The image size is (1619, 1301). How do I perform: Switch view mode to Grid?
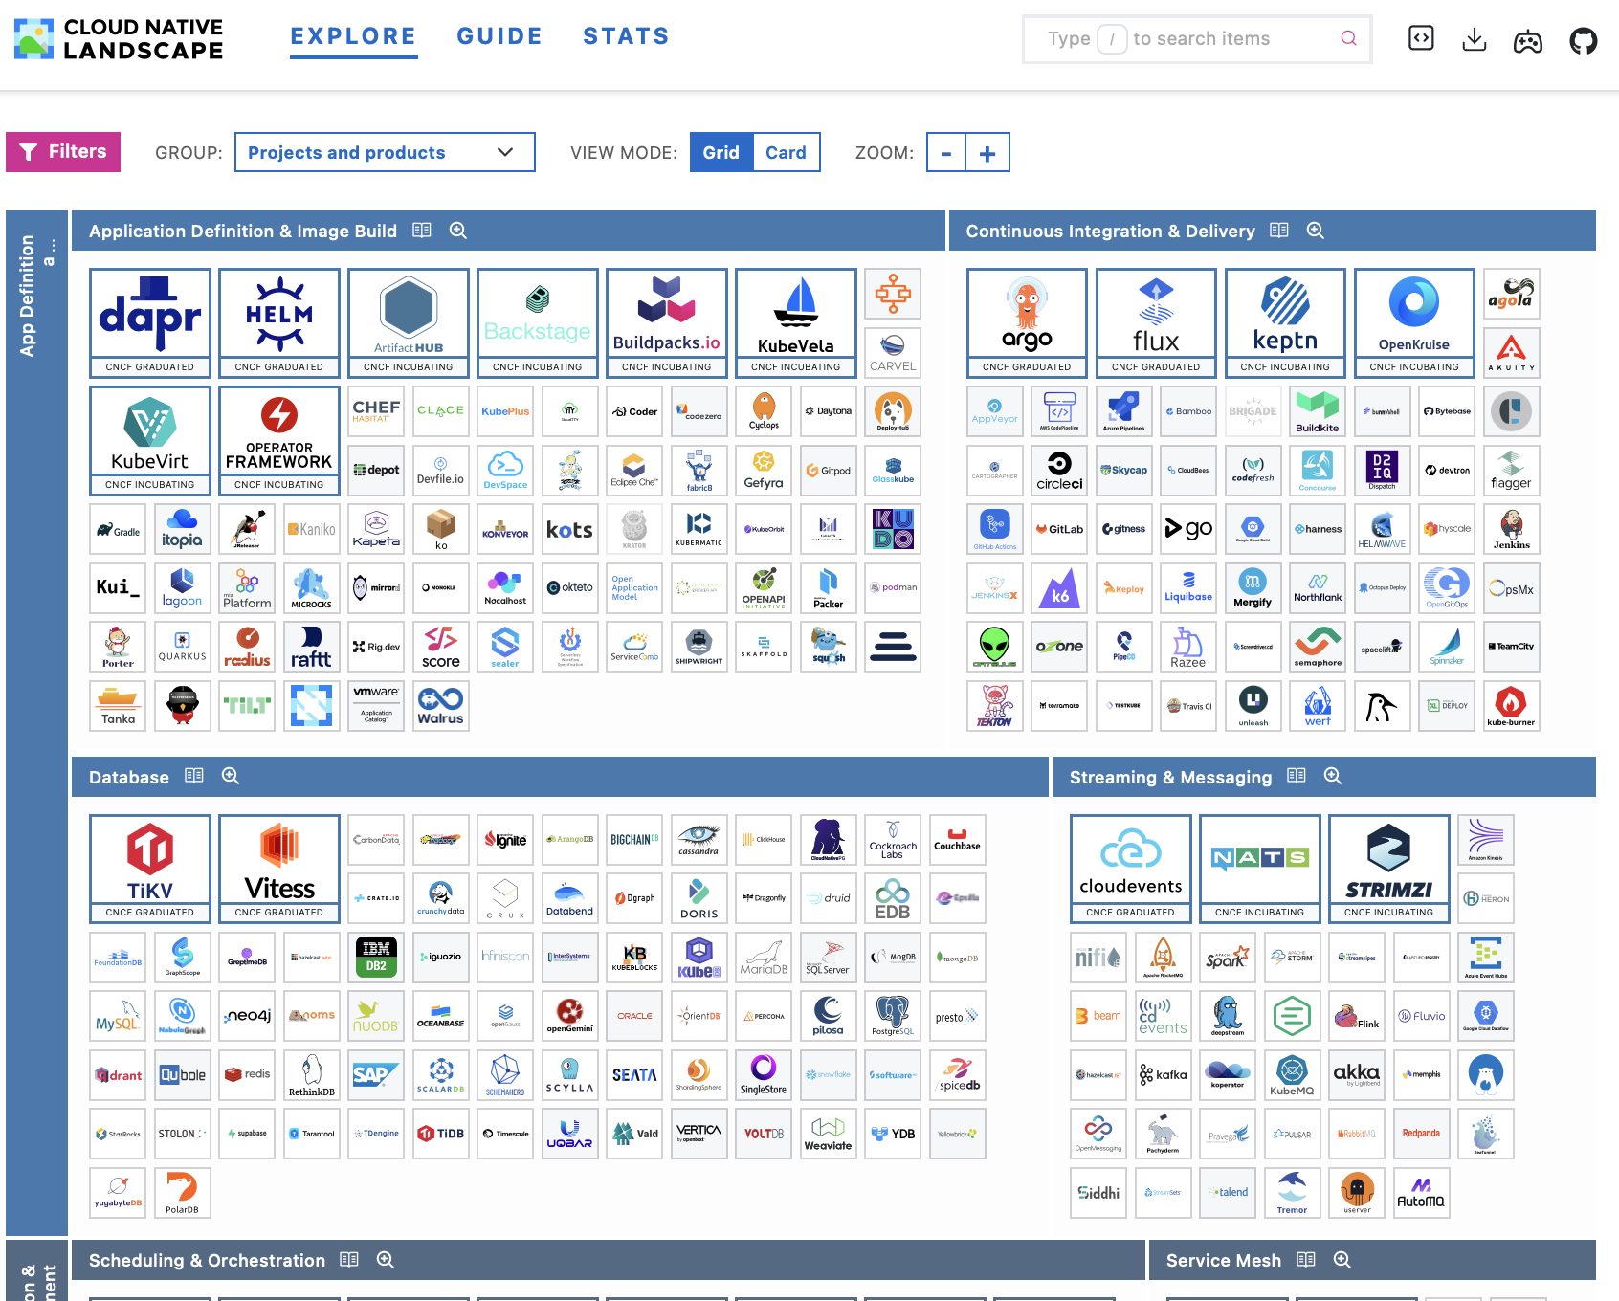coord(721,153)
